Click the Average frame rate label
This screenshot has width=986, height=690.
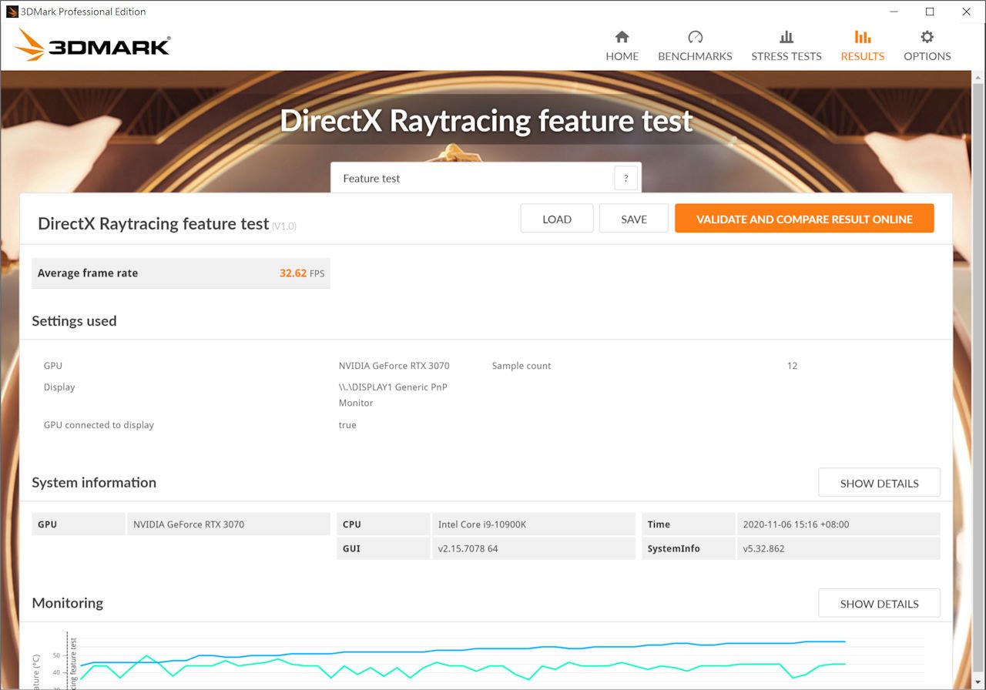pos(88,273)
